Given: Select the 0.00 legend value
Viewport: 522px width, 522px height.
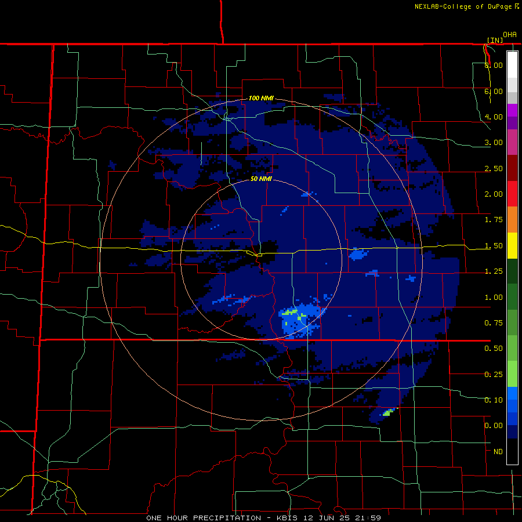Looking at the screenshot, I should coord(494,426).
